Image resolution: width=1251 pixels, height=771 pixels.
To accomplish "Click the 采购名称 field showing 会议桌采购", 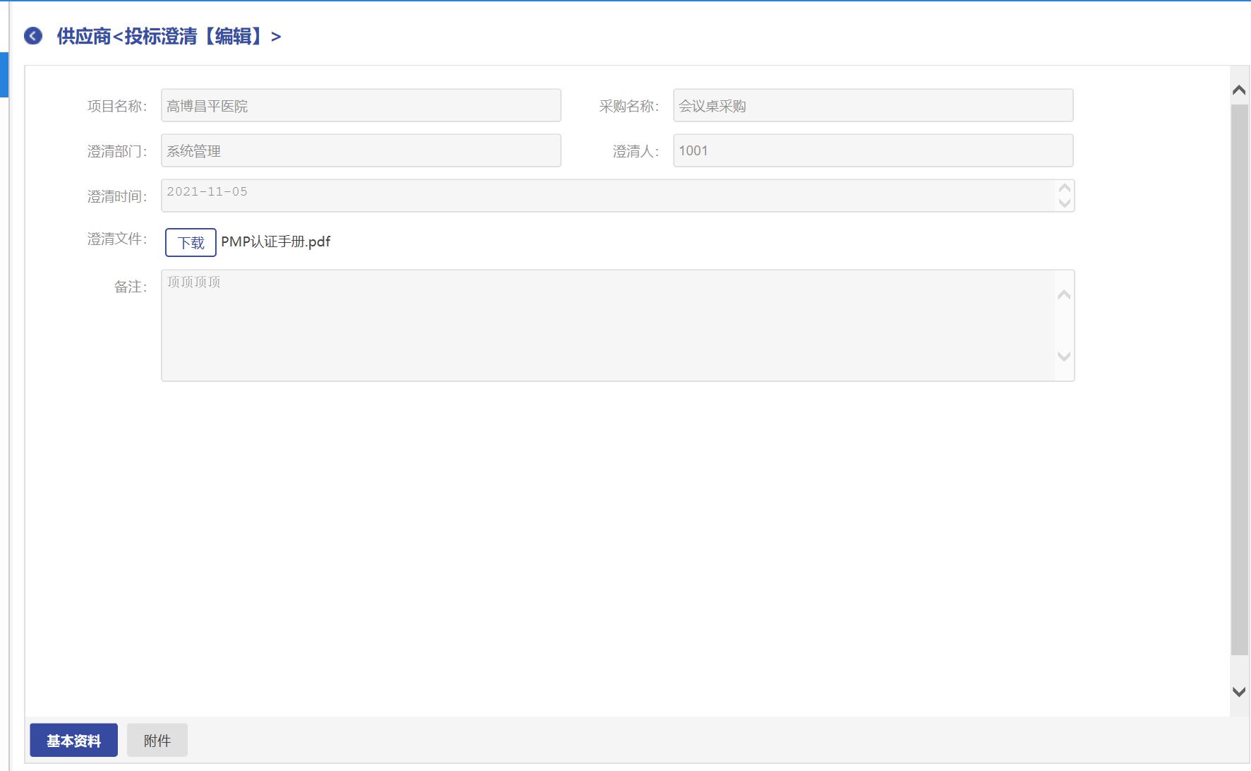I will point(873,106).
